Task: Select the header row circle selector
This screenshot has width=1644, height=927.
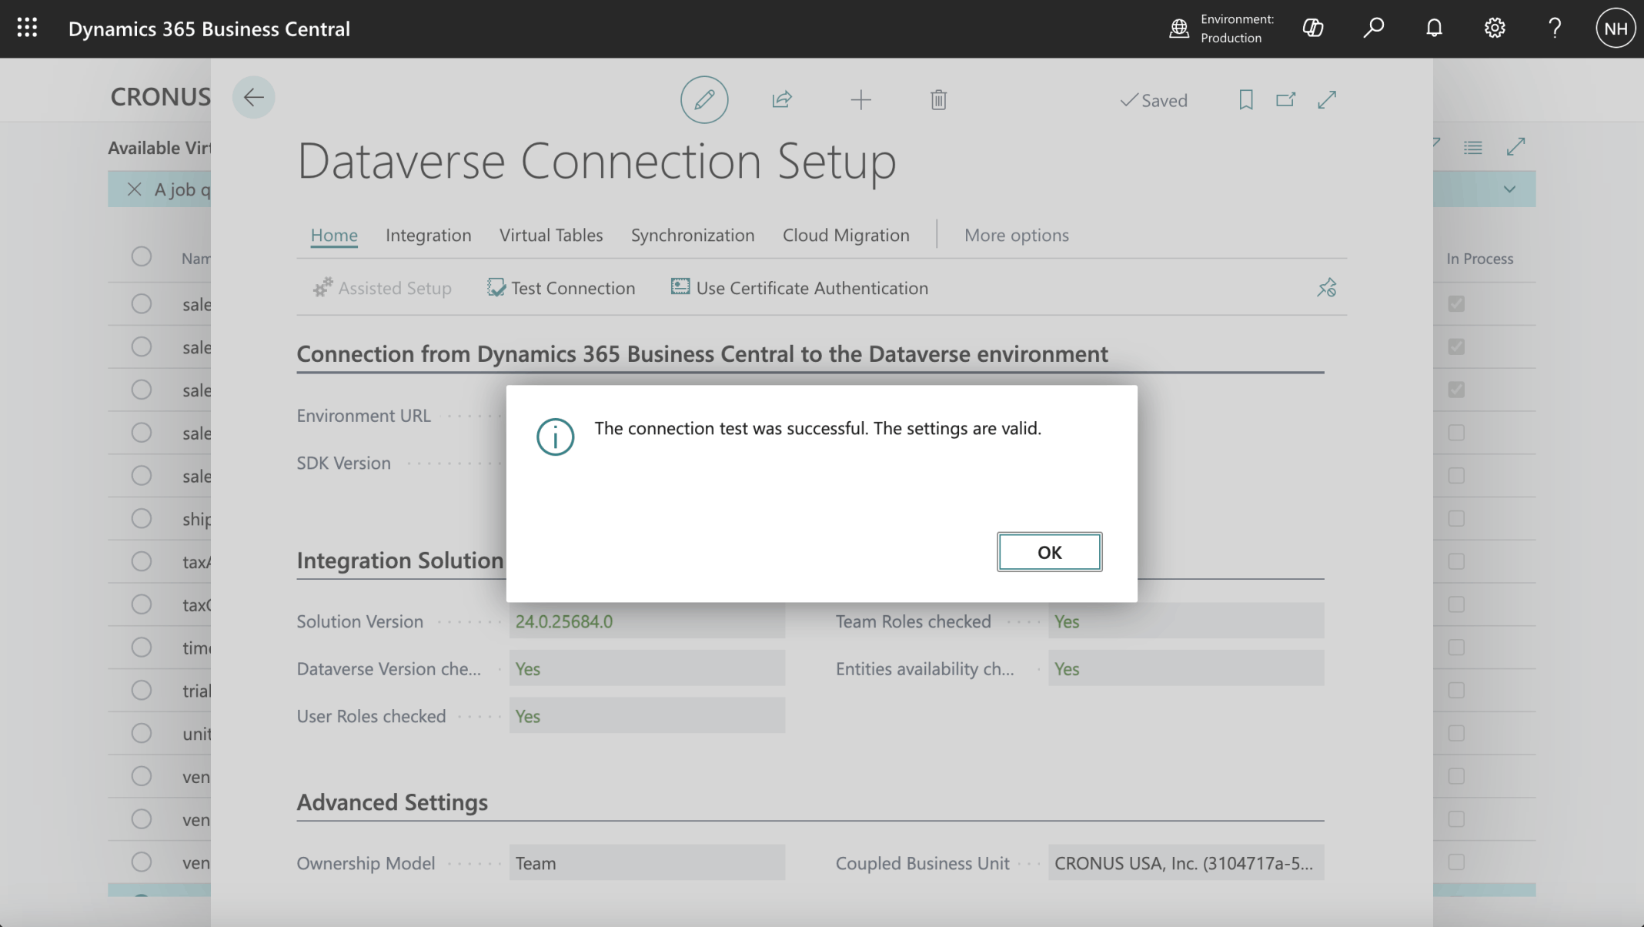Action: coord(142,256)
